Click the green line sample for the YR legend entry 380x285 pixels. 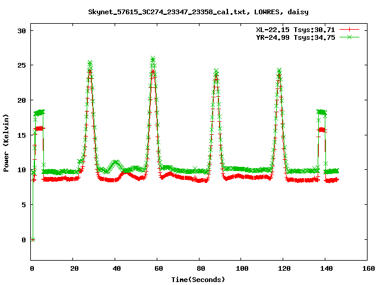pyautogui.click(x=349, y=37)
